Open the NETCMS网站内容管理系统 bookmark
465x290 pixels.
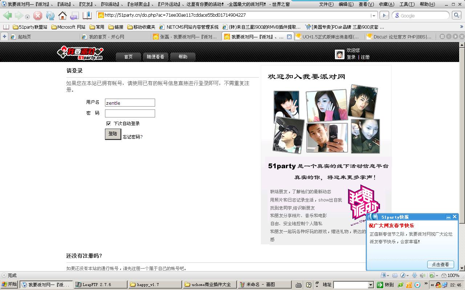click(189, 27)
